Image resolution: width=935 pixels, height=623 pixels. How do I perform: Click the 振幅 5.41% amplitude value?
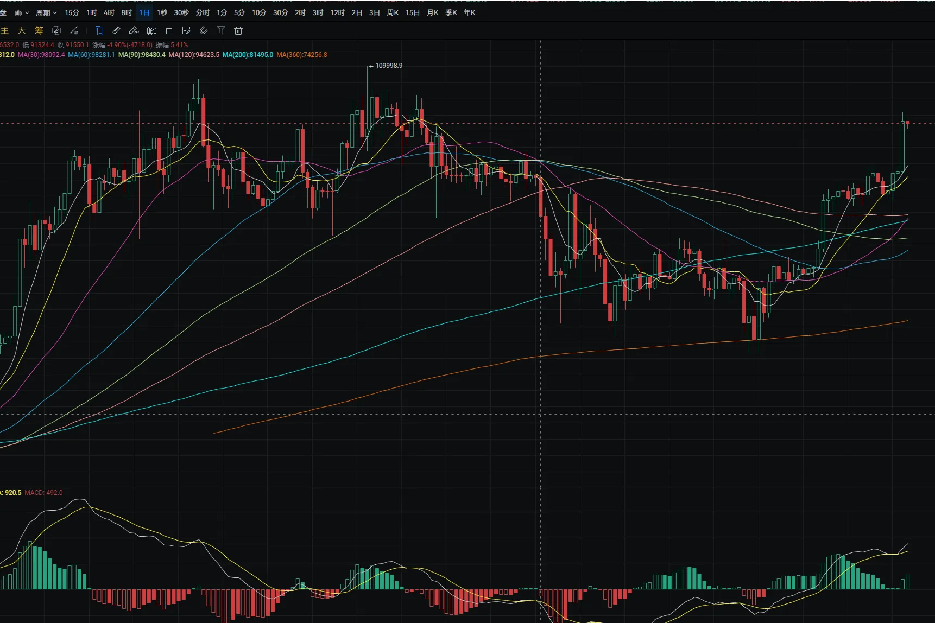tap(172, 45)
